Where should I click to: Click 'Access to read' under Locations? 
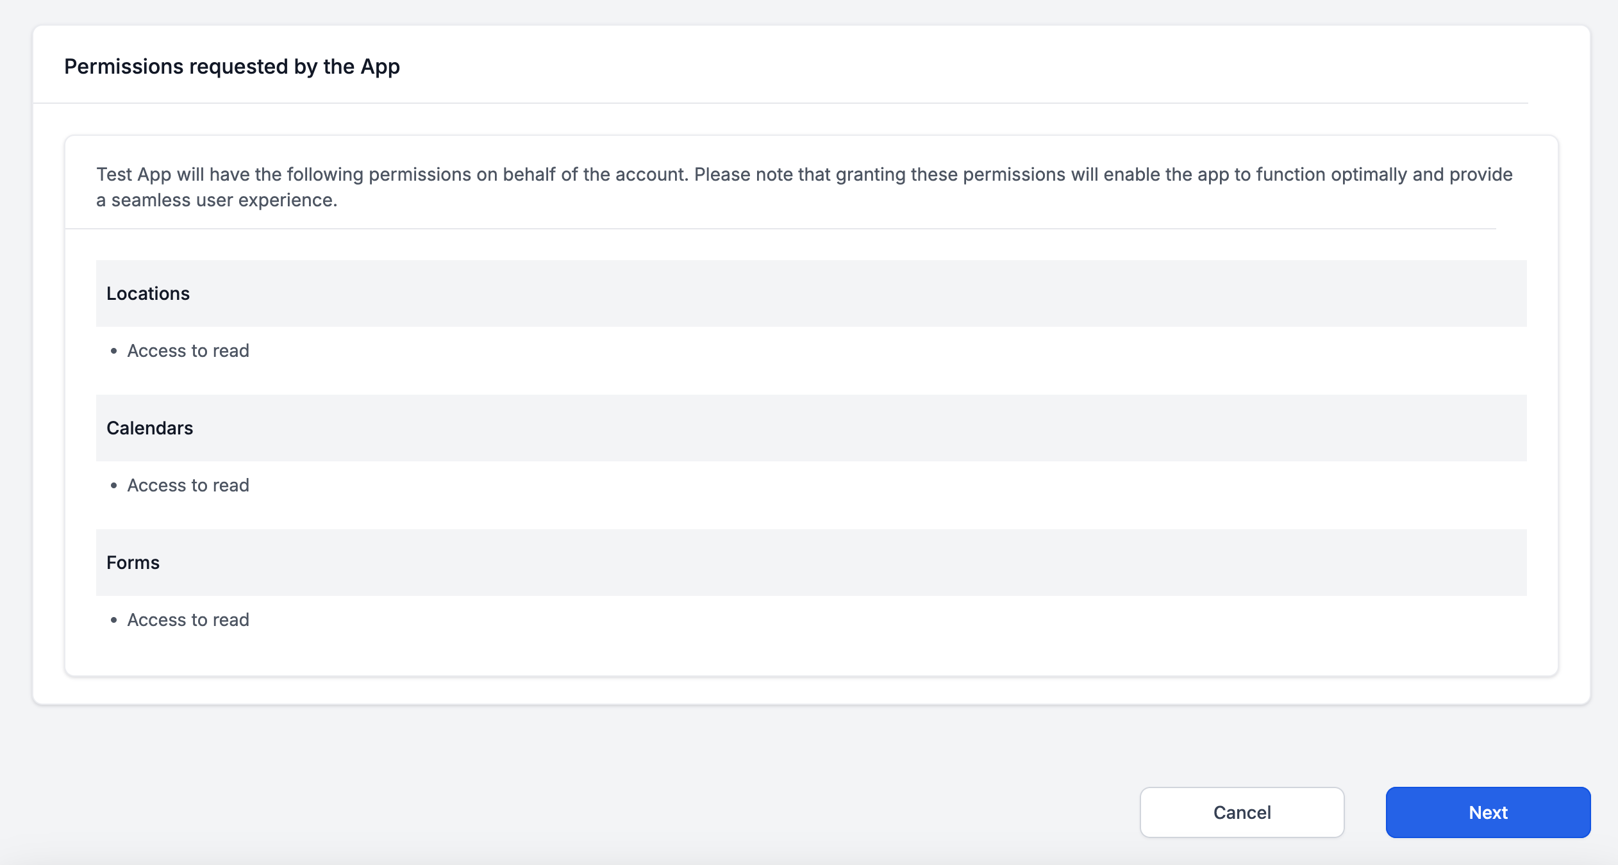pyautogui.click(x=188, y=350)
